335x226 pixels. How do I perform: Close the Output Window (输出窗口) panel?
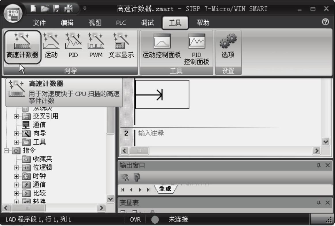328,165
